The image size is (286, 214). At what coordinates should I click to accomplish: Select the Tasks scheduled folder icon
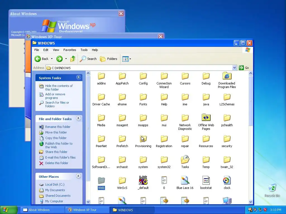(185, 159)
